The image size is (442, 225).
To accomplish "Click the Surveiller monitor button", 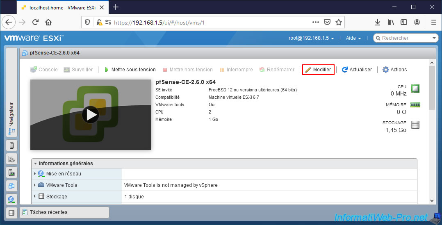I will (78, 70).
